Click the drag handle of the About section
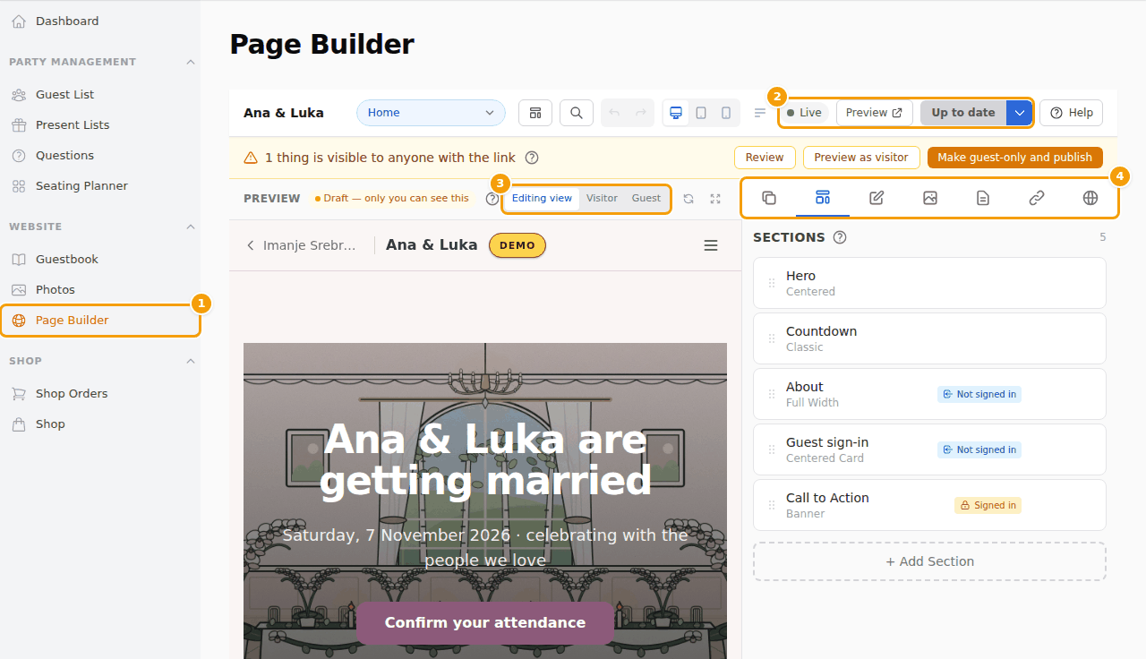1146x659 pixels. click(x=772, y=394)
